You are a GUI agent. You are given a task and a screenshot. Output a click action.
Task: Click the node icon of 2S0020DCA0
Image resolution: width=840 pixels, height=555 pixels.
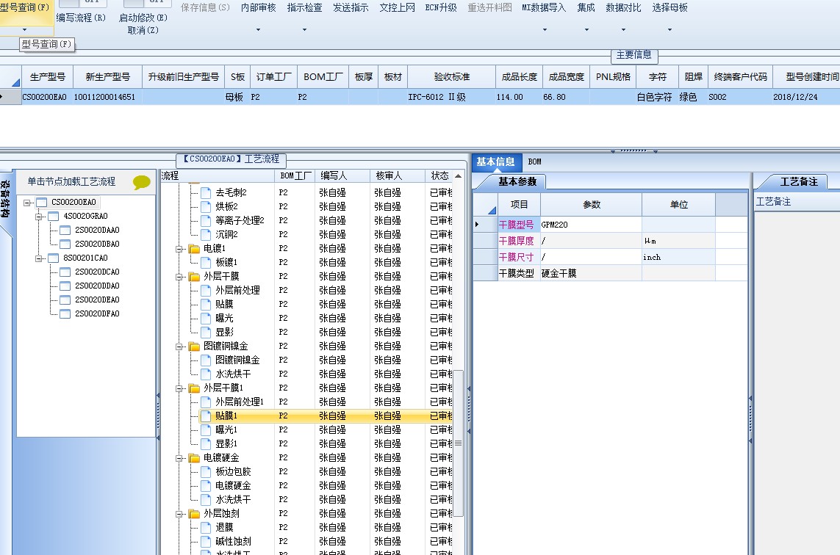(65, 272)
